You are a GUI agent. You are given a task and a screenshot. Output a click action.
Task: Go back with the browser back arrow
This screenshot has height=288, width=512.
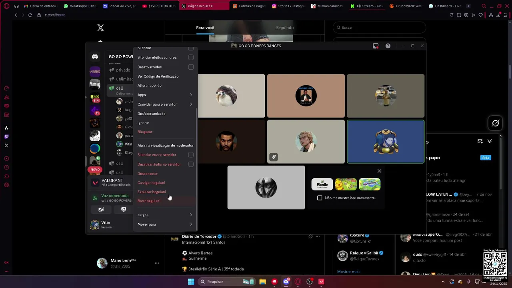coord(16,15)
